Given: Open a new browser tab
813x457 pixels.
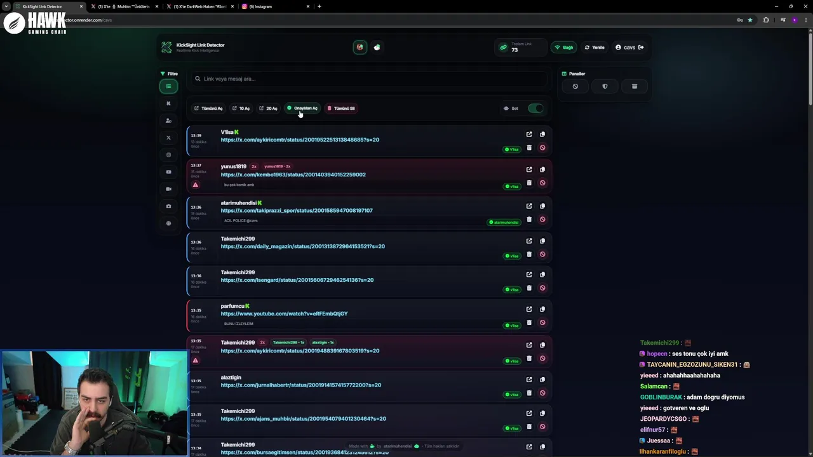Looking at the screenshot, I should point(319,6).
